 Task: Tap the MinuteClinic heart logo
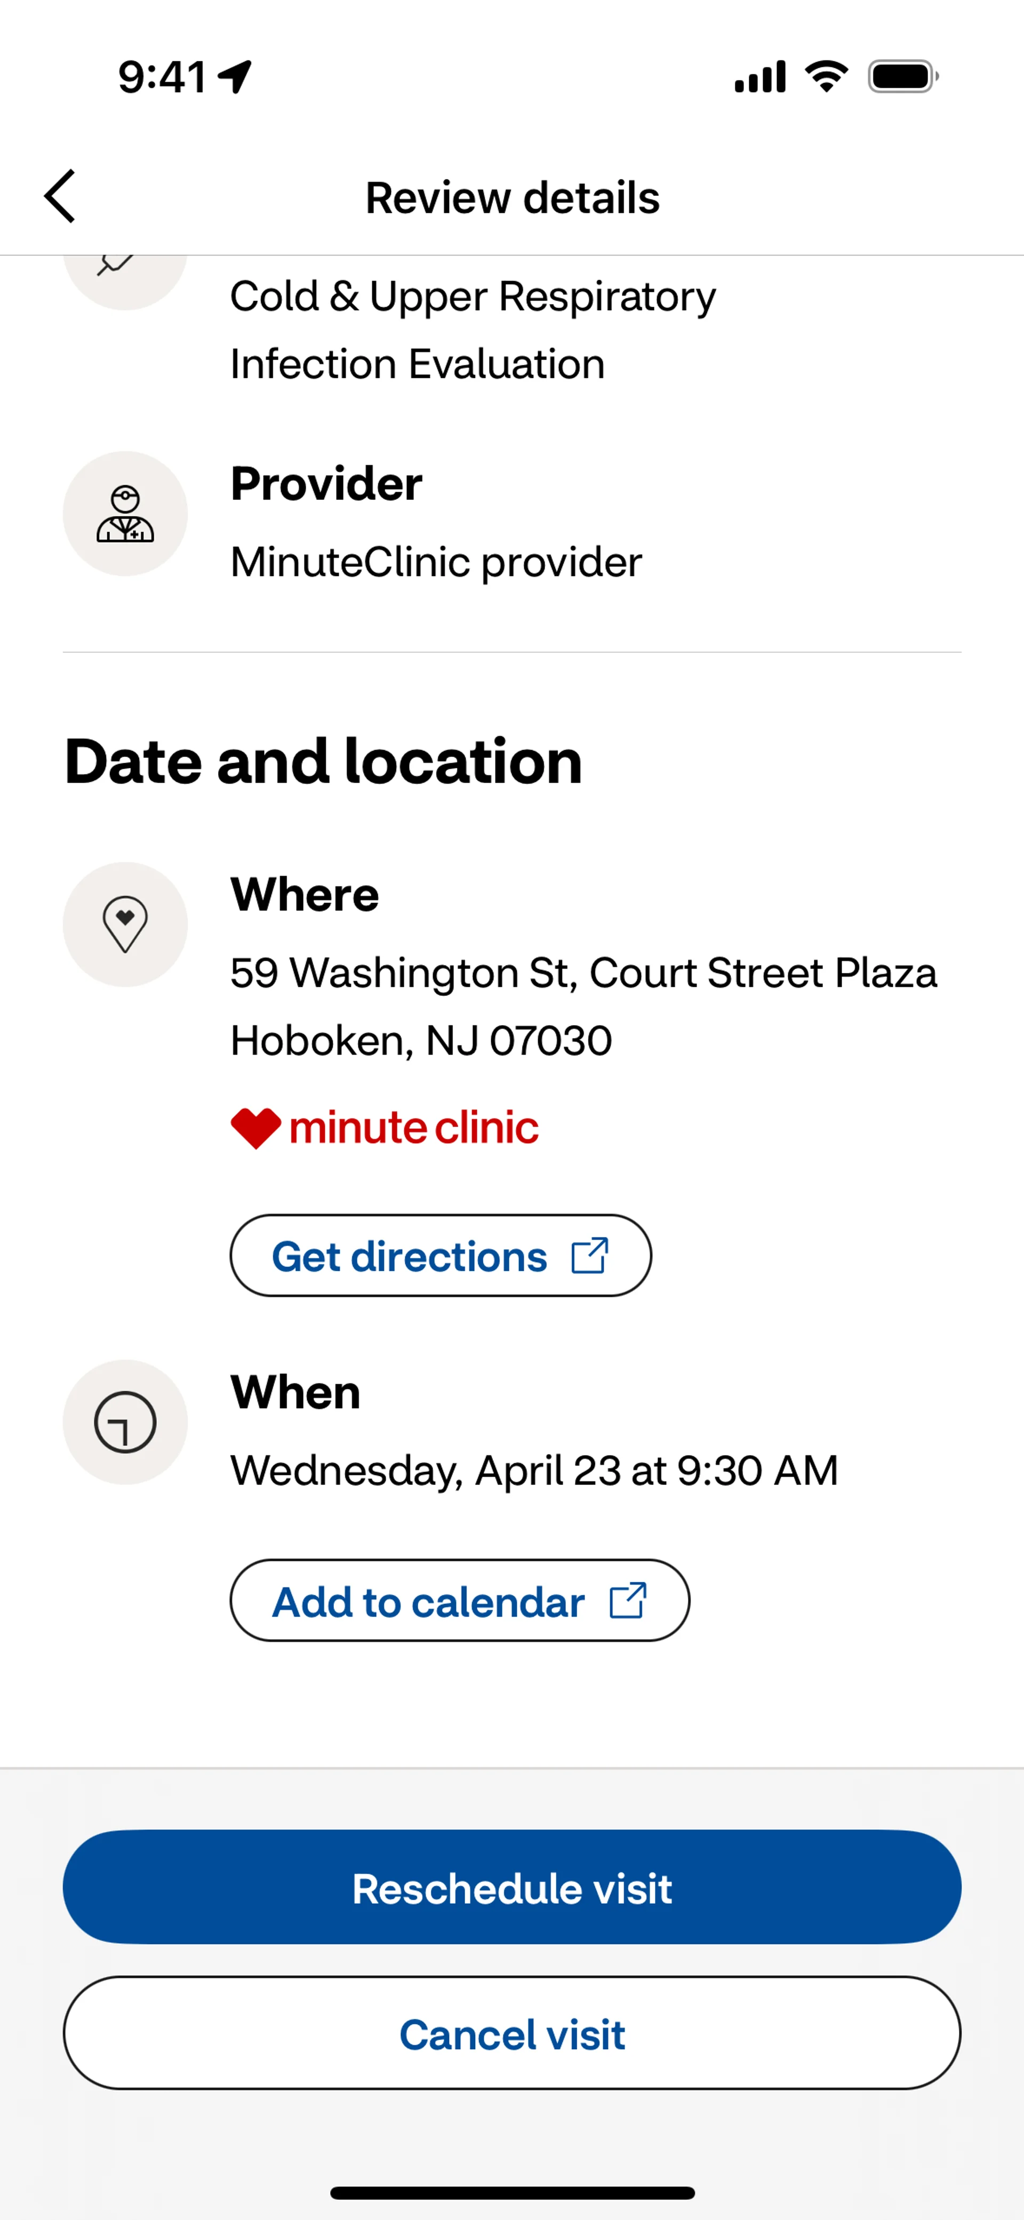point(256,1127)
